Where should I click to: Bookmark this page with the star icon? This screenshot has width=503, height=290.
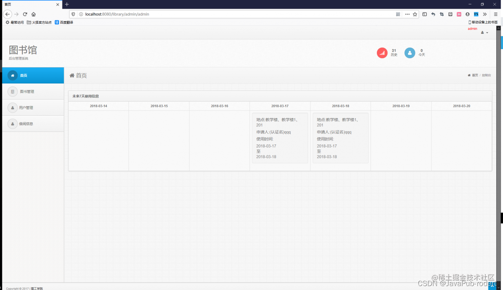pos(415,14)
